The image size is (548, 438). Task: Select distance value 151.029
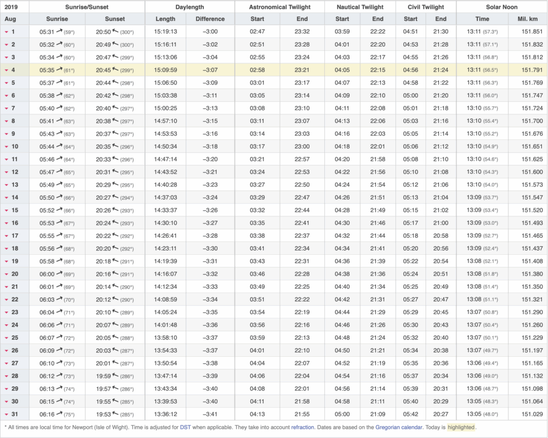532,414
